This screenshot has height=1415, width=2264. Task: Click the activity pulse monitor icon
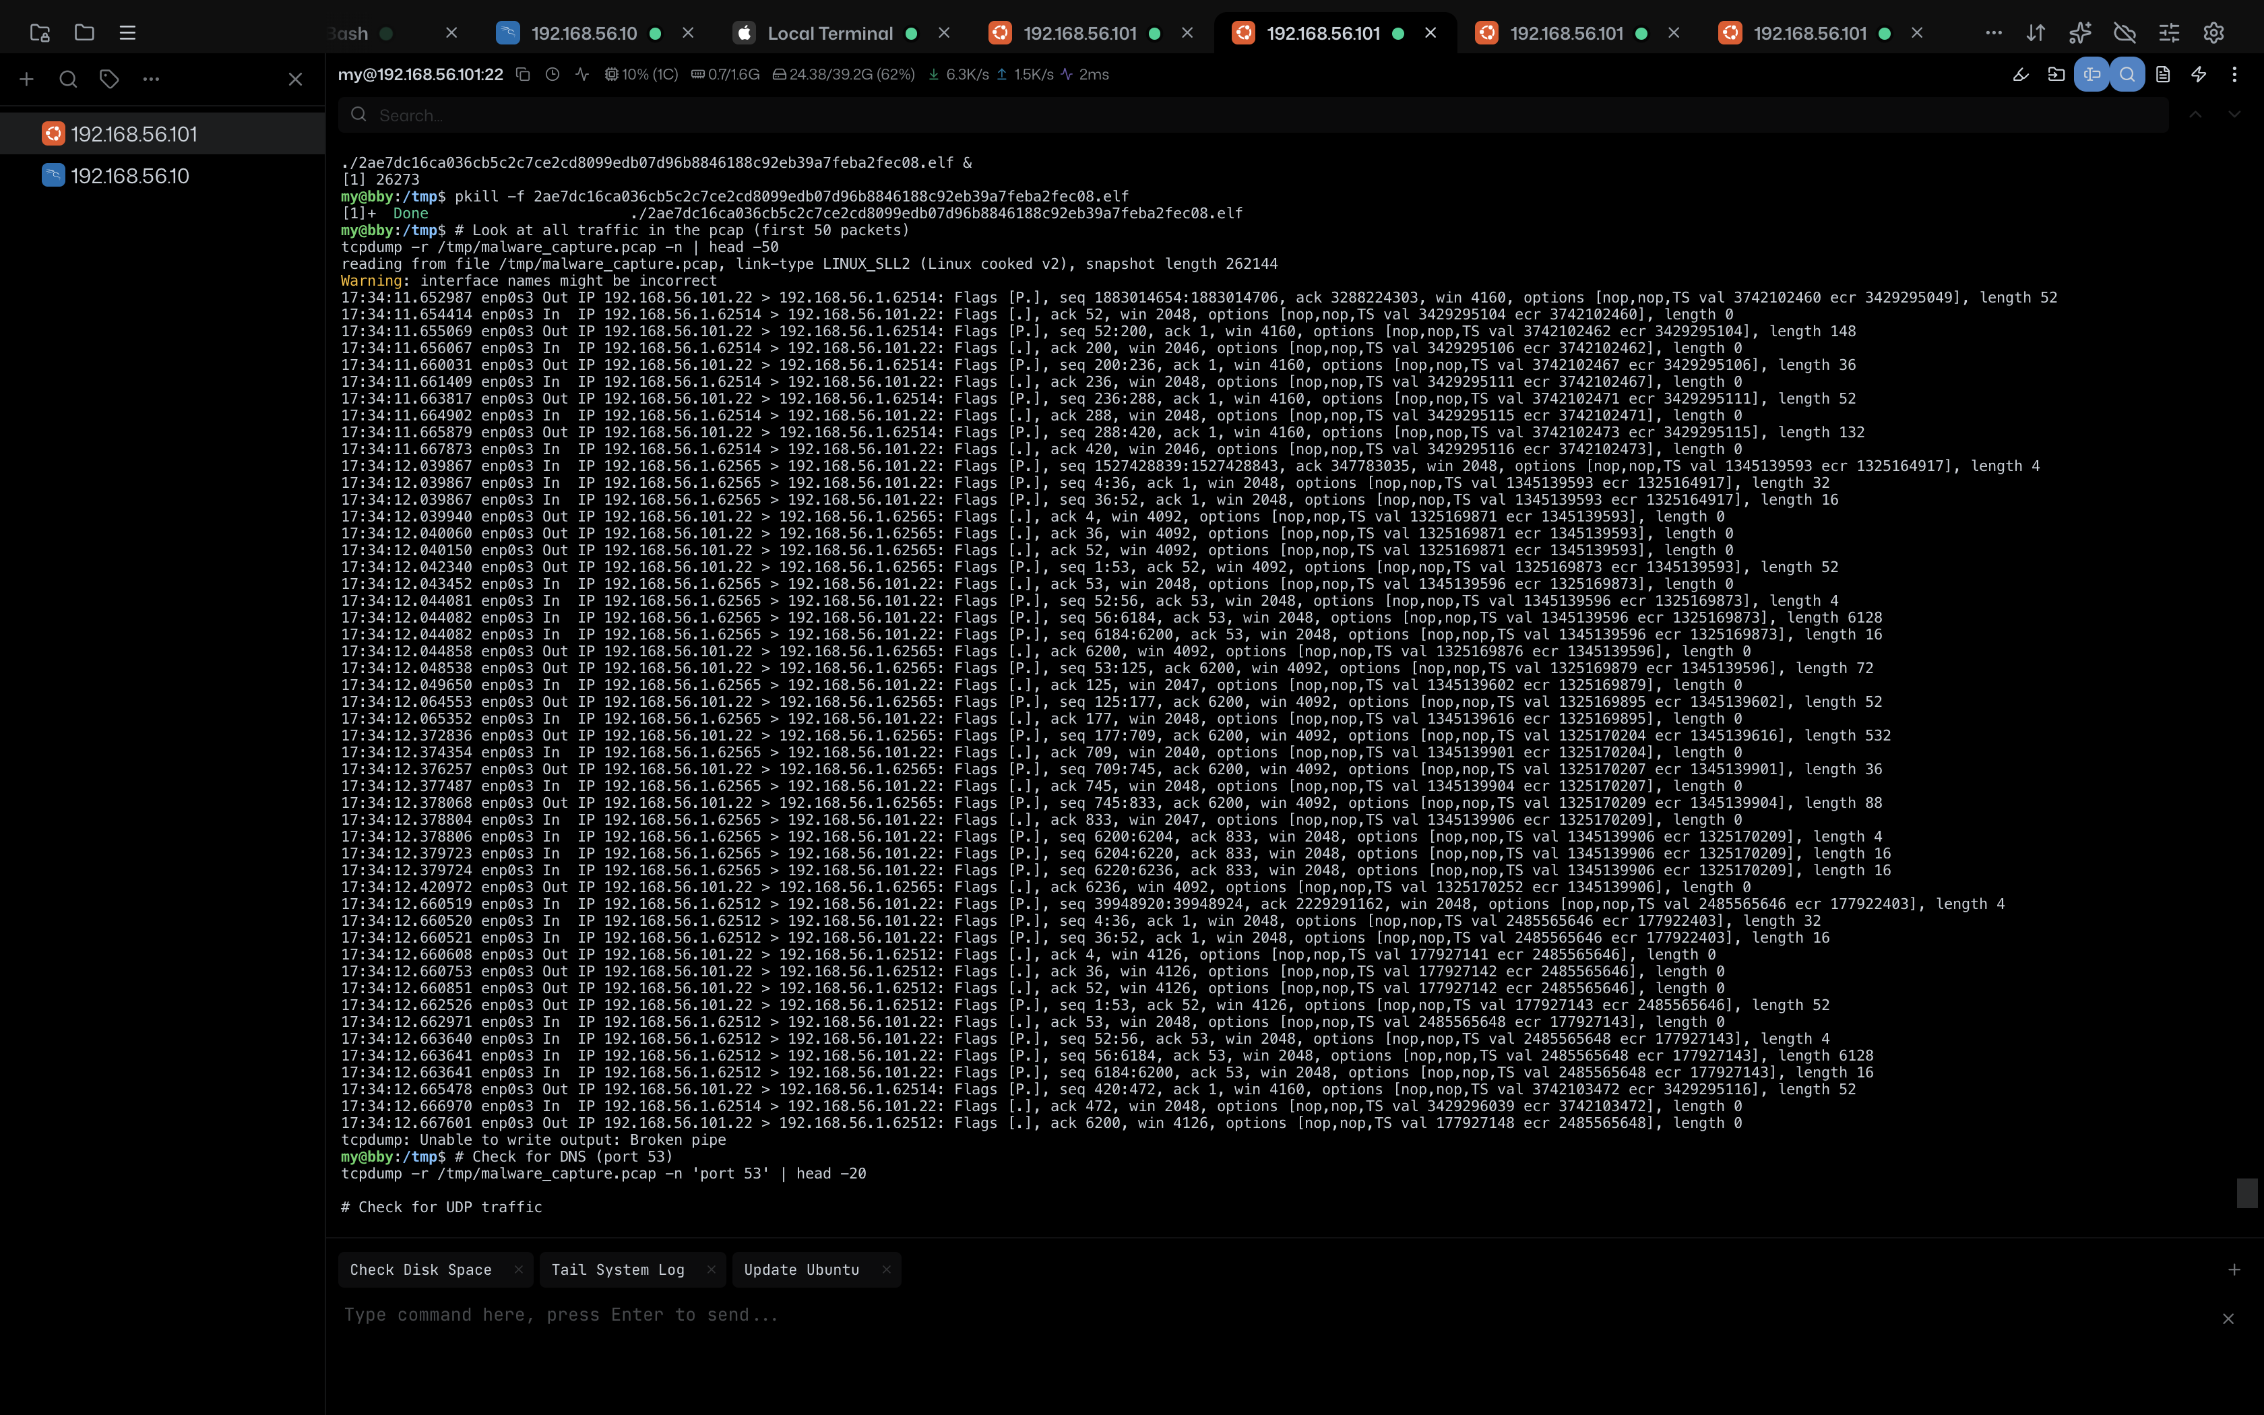[582, 74]
